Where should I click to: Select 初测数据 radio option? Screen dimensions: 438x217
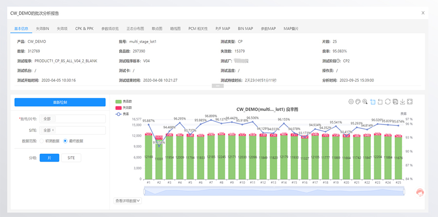[50, 141]
